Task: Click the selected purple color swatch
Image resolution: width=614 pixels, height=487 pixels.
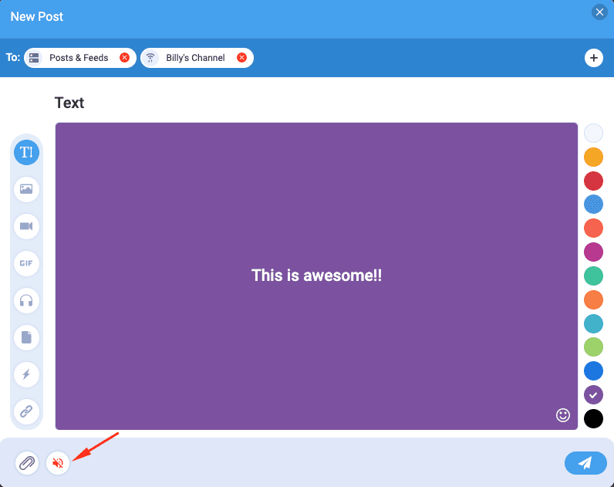Action: point(593,395)
